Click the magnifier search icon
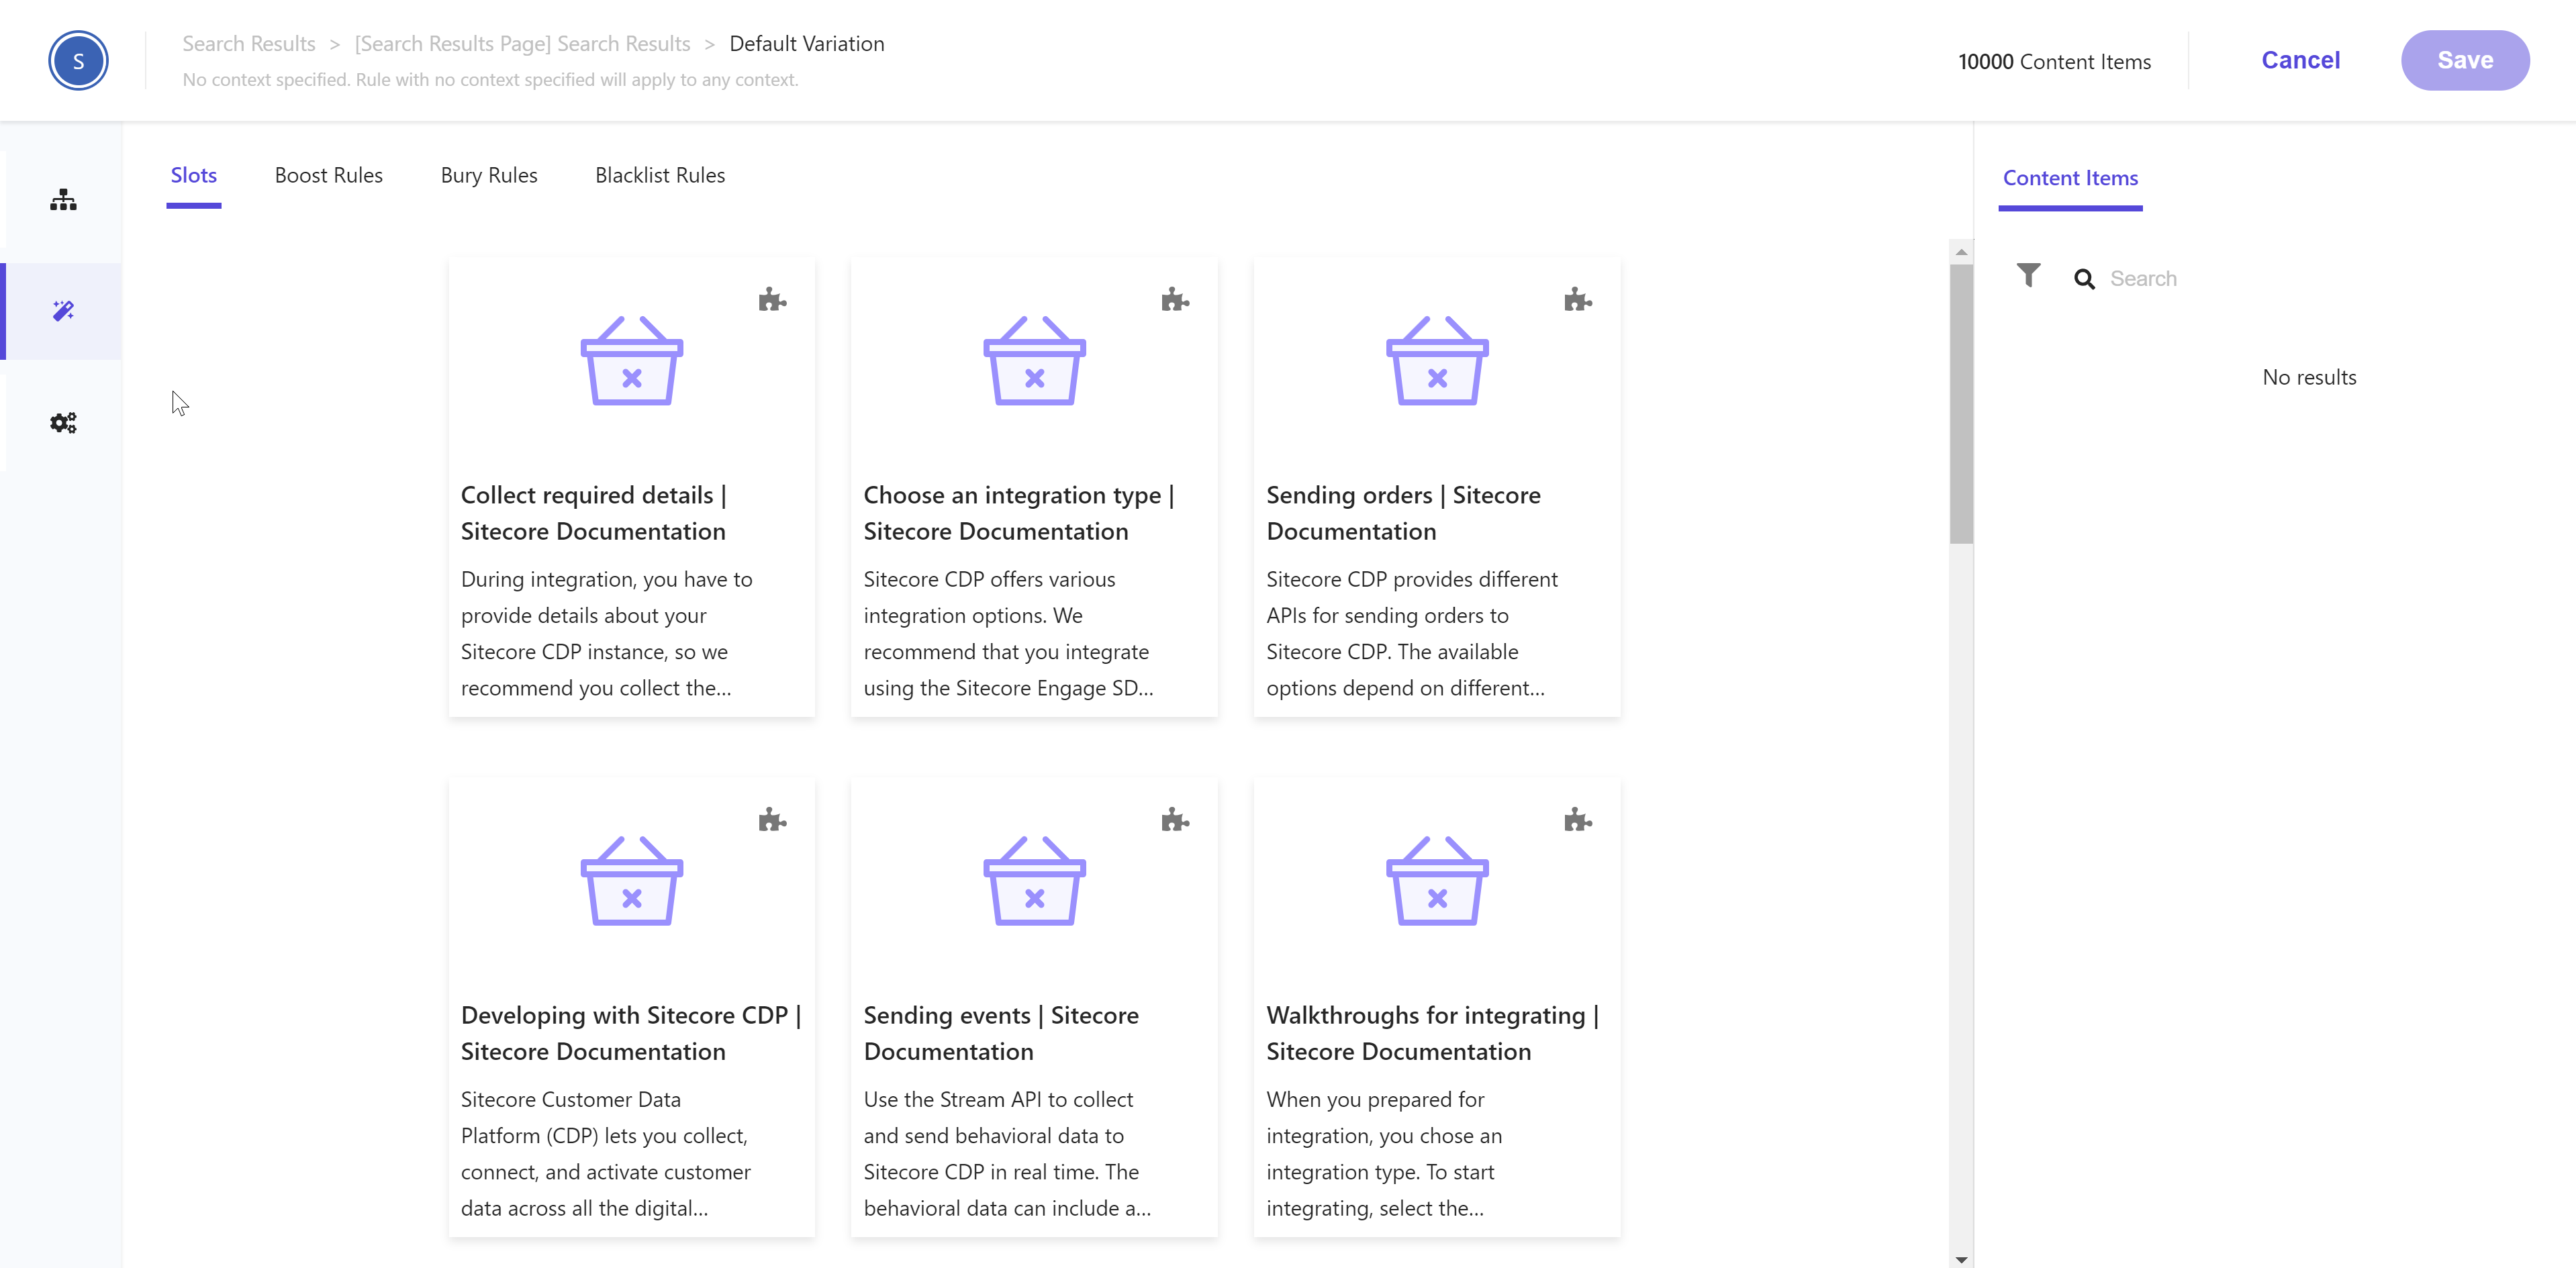 click(x=2084, y=279)
